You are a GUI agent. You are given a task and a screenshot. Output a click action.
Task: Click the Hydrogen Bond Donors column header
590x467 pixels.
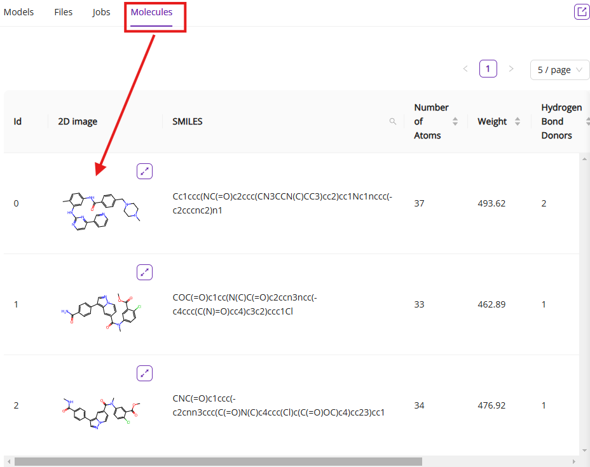[561, 121]
